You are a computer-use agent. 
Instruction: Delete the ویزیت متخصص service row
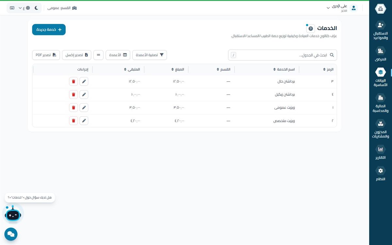pos(73,121)
